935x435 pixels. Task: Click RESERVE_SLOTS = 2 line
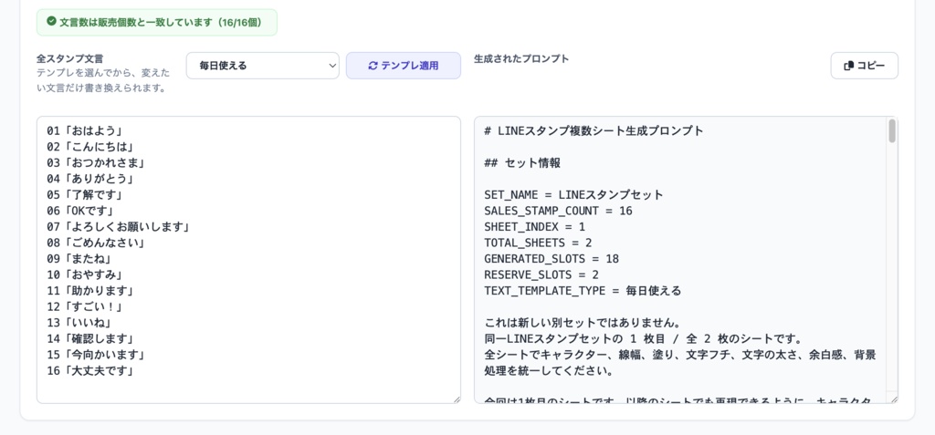541,274
